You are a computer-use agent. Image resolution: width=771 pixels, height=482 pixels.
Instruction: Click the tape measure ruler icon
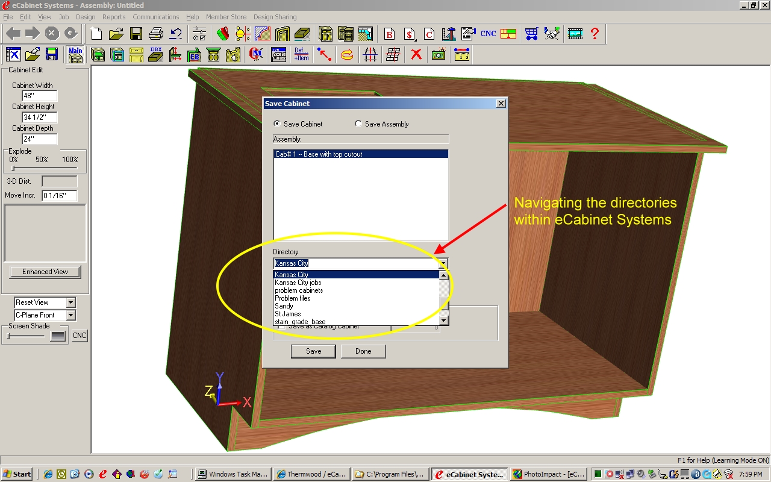(x=462, y=55)
